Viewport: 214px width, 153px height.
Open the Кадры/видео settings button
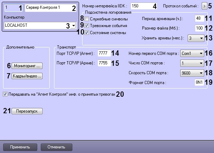[27, 76]
